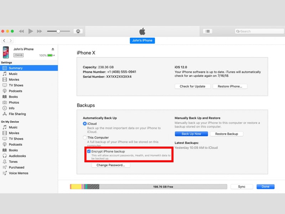Select This Computer backup option
This screenshot has width=285, height=214.
(85, 138)
